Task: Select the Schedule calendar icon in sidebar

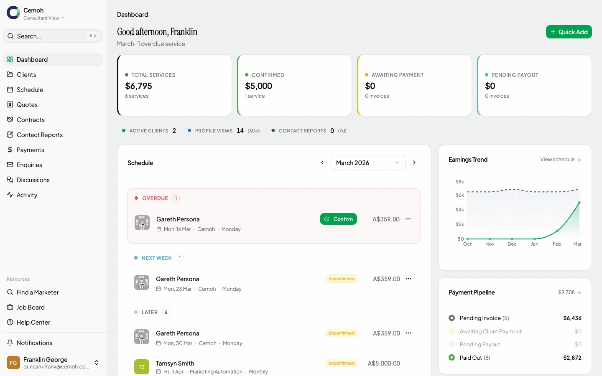Action: coord(10,89)
